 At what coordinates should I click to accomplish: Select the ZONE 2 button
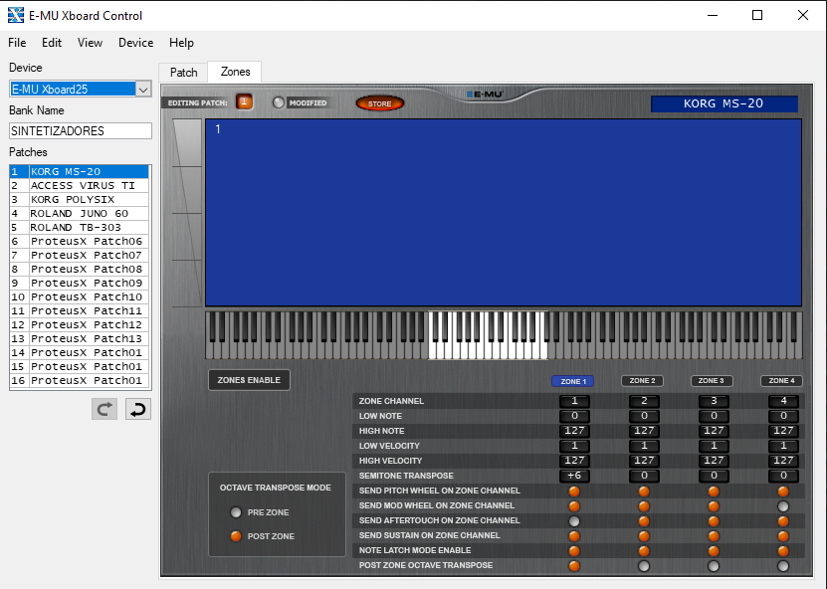pyautogui.click(x=643, y=381)
